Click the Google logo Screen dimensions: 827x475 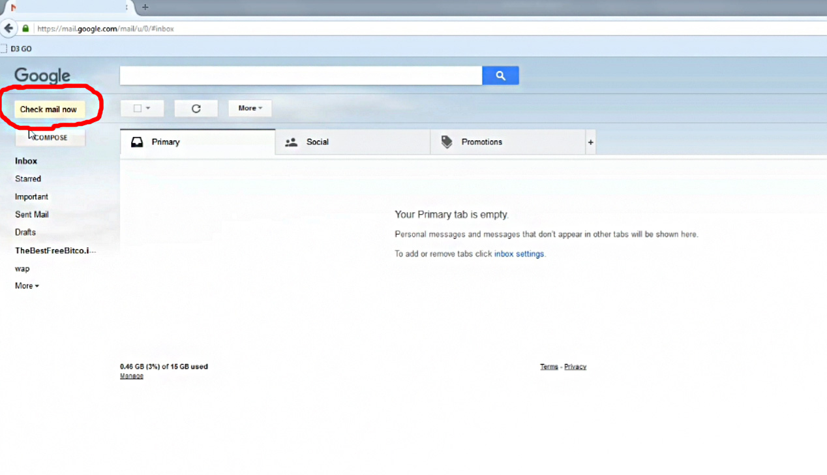pos(42,75)
